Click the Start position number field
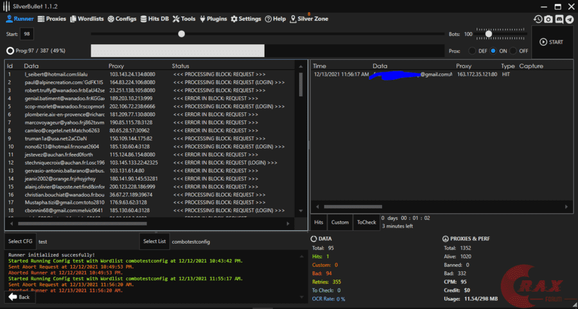Screen dimensions: 578x309 coord(28,34)
